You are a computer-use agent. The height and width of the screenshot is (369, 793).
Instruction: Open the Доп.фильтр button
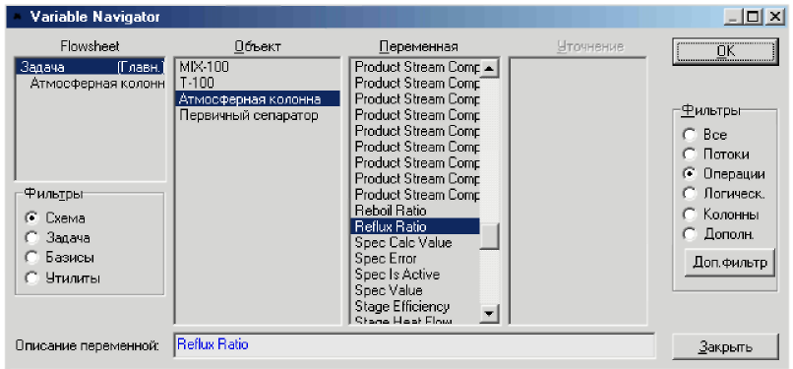(729, 263)
